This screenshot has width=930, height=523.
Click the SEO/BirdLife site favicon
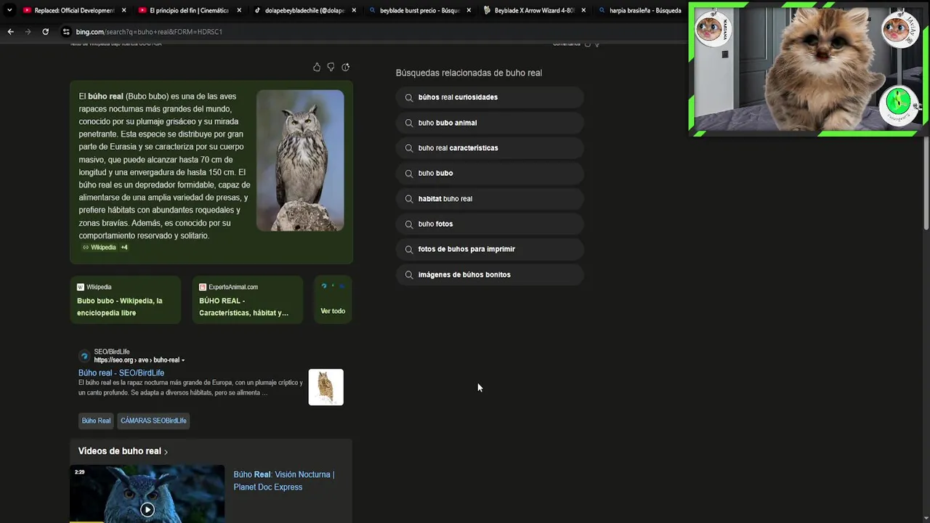click(x=84, y=356)
